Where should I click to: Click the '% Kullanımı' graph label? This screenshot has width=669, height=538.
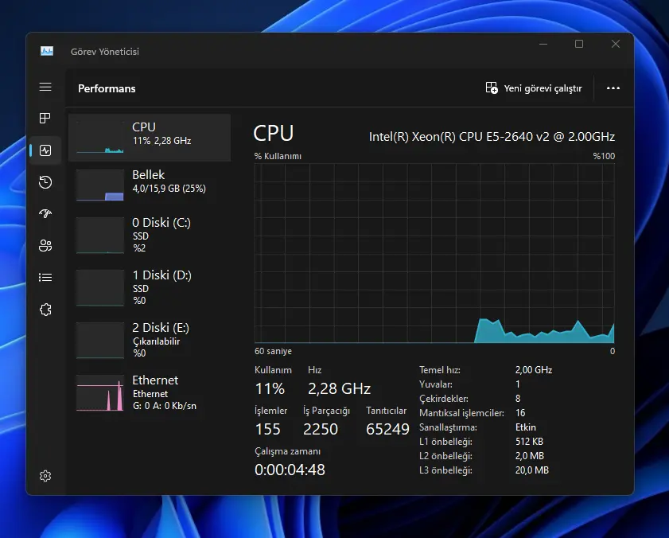(x=278, y=156)
